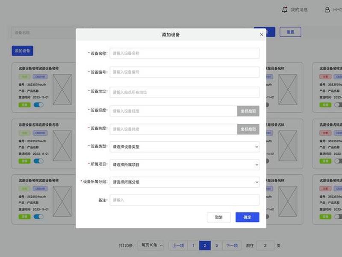
Task: Open image placeholder on first left device card
Action: click(x=62, y=90)
